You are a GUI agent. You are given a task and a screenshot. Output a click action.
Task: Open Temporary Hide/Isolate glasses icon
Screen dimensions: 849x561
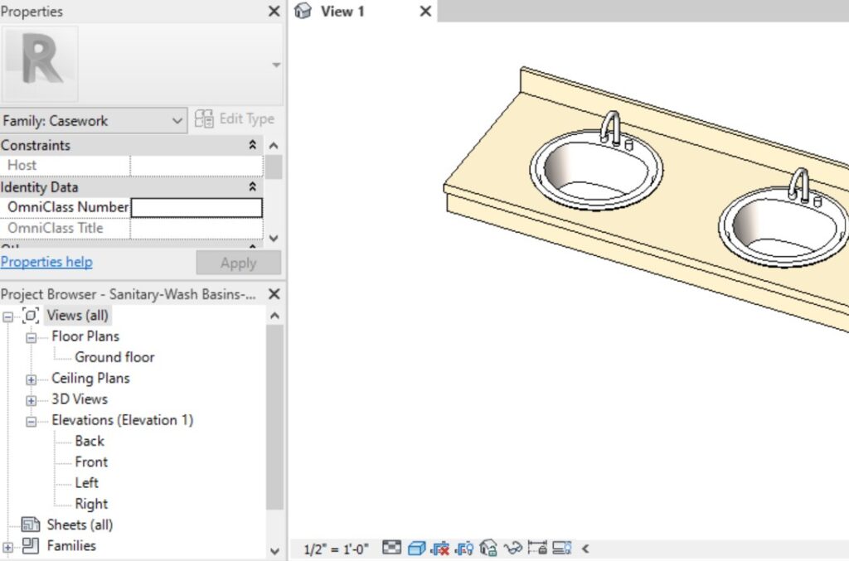click(x=514, y=549)
